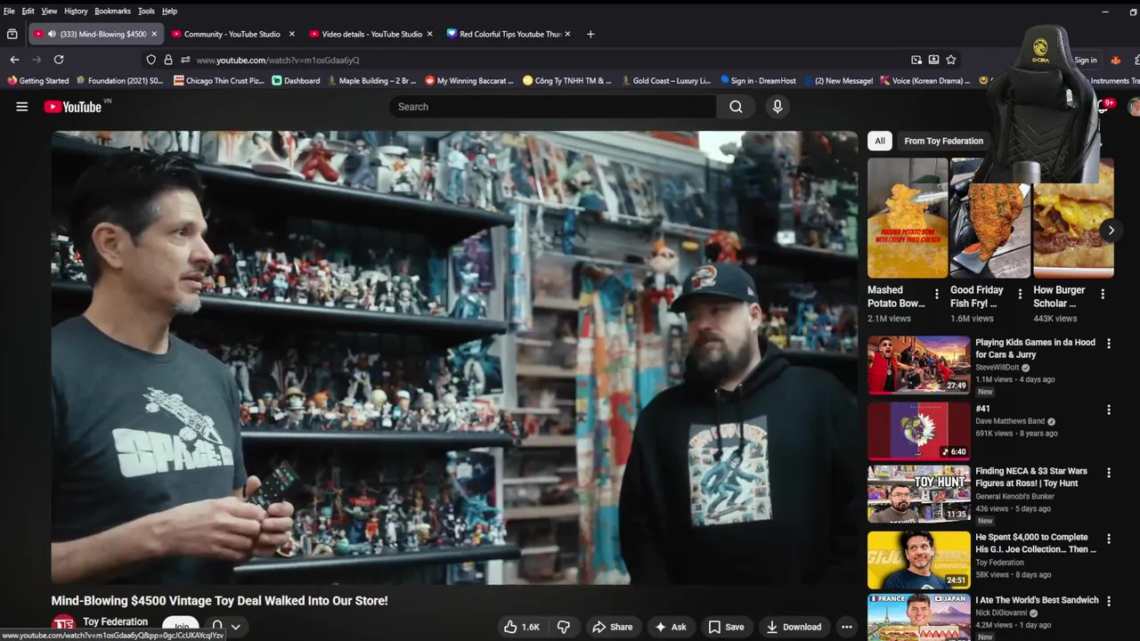This screenshot has width=1140, height=641.
Task: Start voice search with the microphone icon
Action: tap(778, 107)
